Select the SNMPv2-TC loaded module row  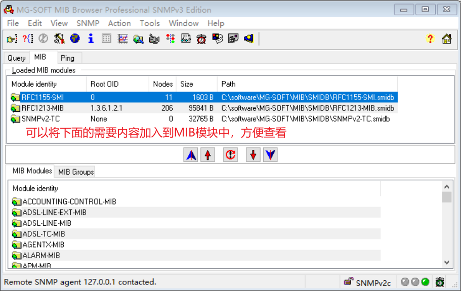204,119
